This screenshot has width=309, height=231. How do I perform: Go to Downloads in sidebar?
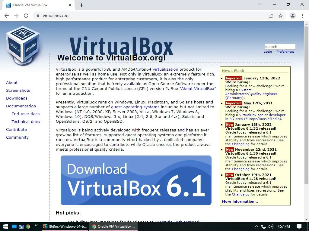point(17,98)
